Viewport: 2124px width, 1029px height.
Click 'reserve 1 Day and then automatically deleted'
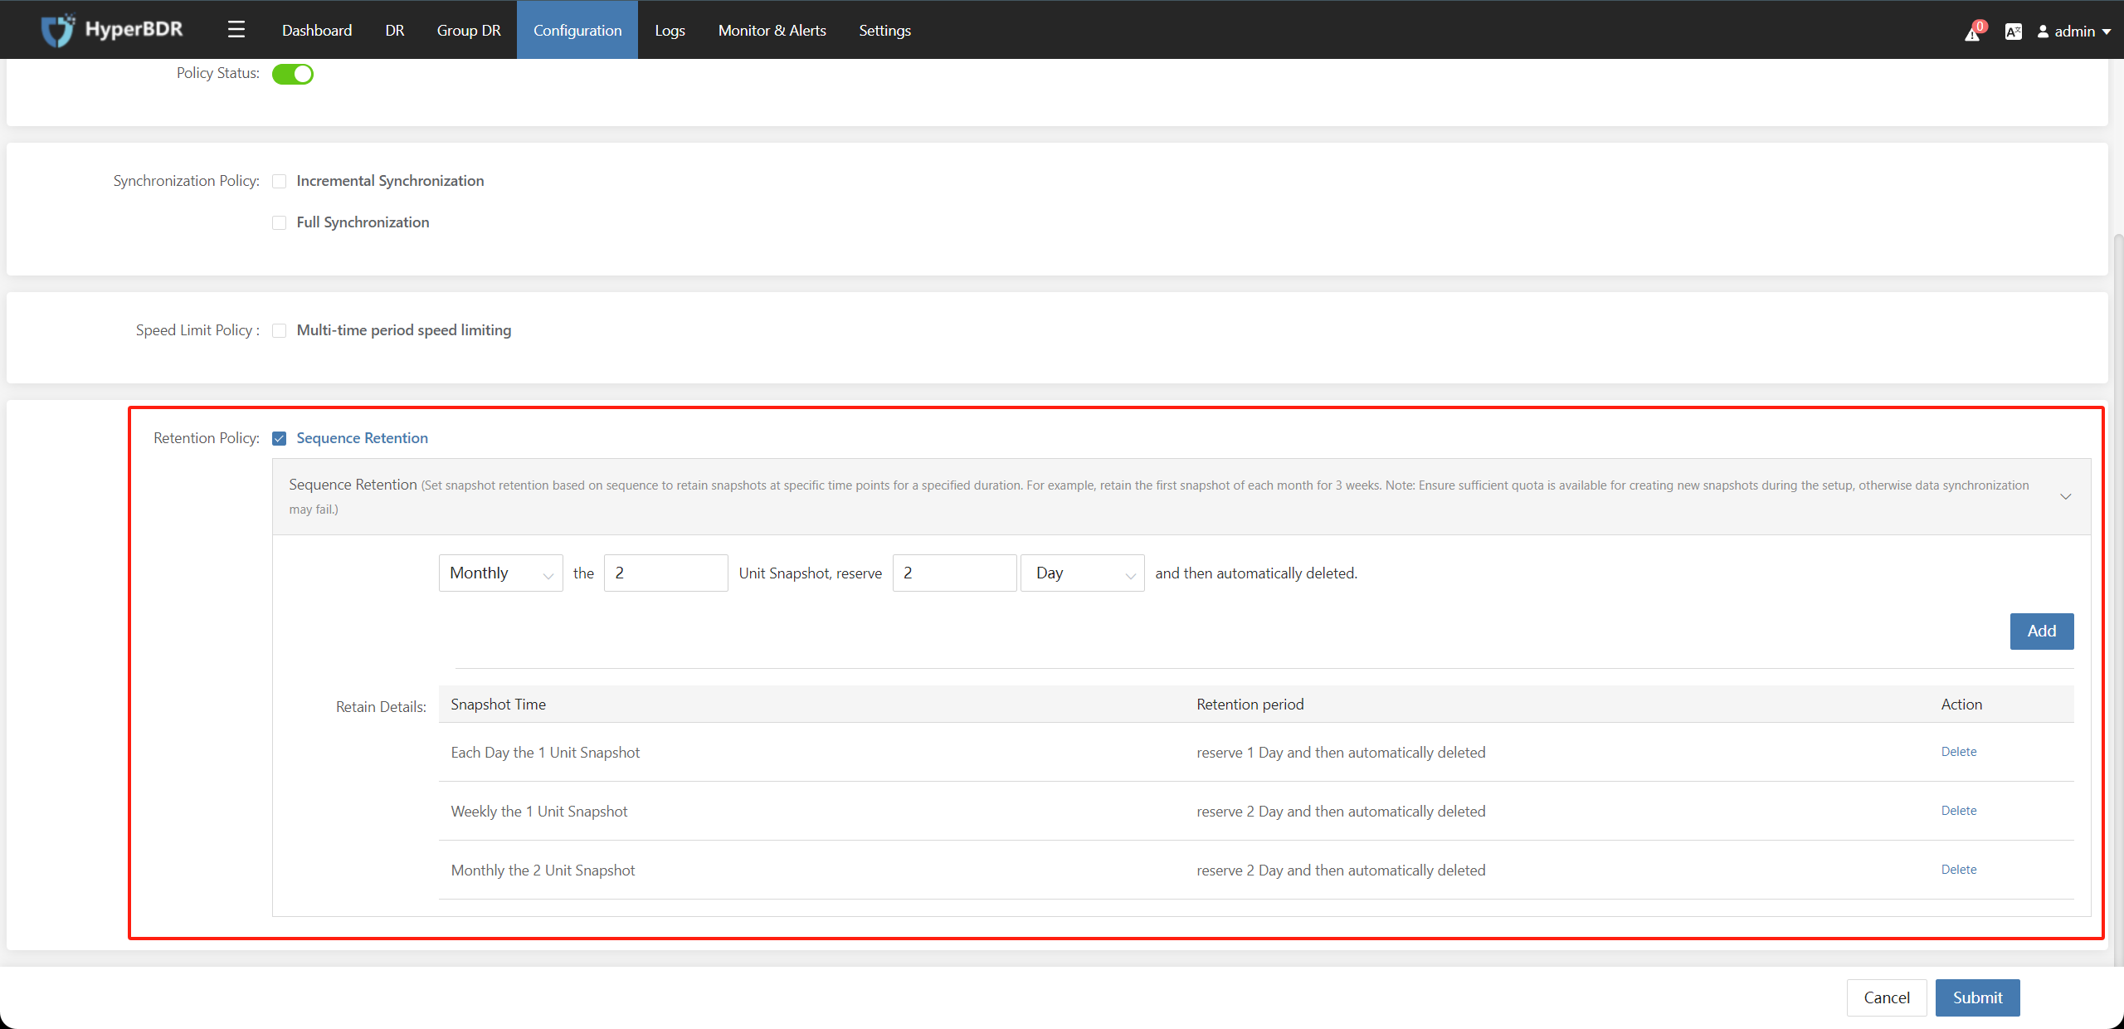[x=1341, y=753]
